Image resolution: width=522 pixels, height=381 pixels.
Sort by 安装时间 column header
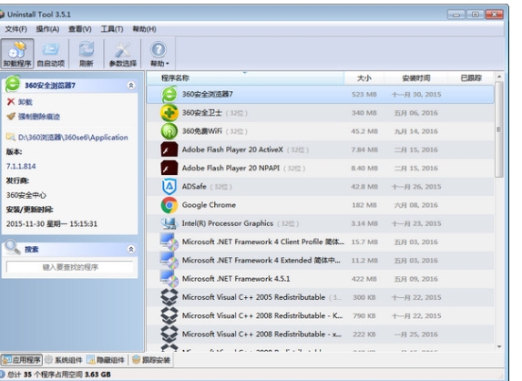416,78
